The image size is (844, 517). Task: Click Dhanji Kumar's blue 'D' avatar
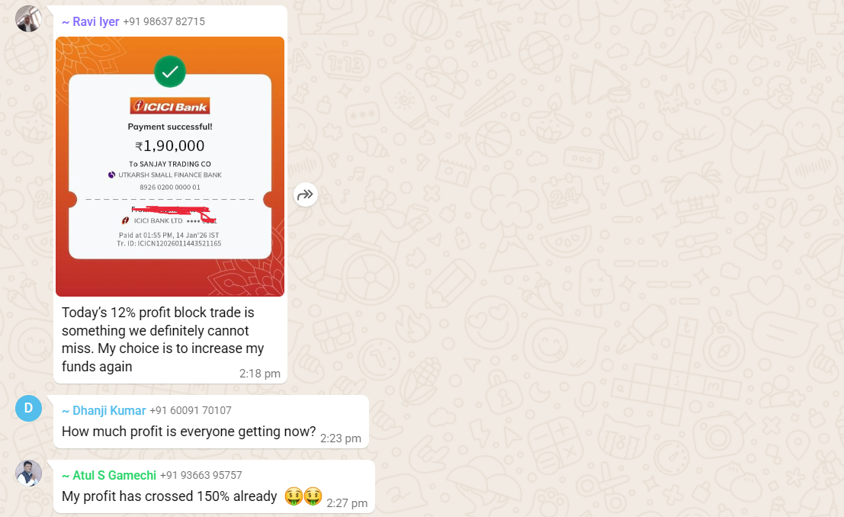28,408
